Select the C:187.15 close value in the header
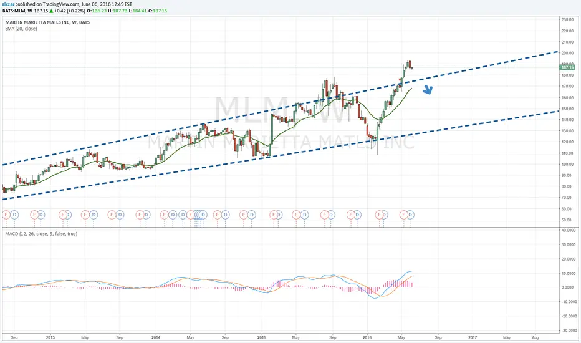This screenshot has height=343, width=581. click(158, 11)
